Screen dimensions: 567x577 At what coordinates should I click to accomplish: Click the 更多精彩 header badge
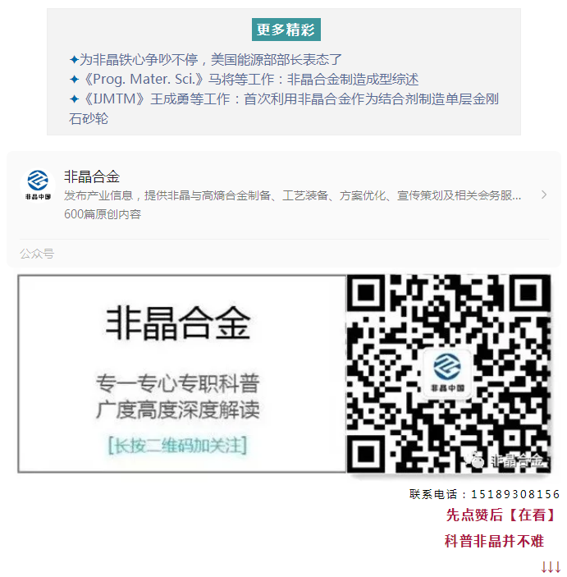pyautogui.click(x=286, y=30)
